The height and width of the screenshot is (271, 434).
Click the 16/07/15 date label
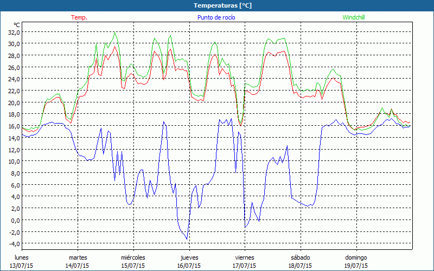(188, 266)
